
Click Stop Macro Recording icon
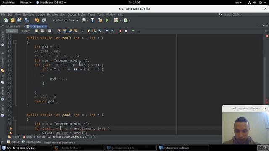pyautogui.click(x=126, y=31)
